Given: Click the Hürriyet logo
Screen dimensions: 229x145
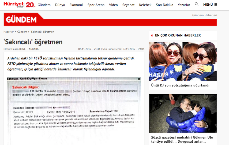Looking at the screenshot, I should (x=14, y=5).
